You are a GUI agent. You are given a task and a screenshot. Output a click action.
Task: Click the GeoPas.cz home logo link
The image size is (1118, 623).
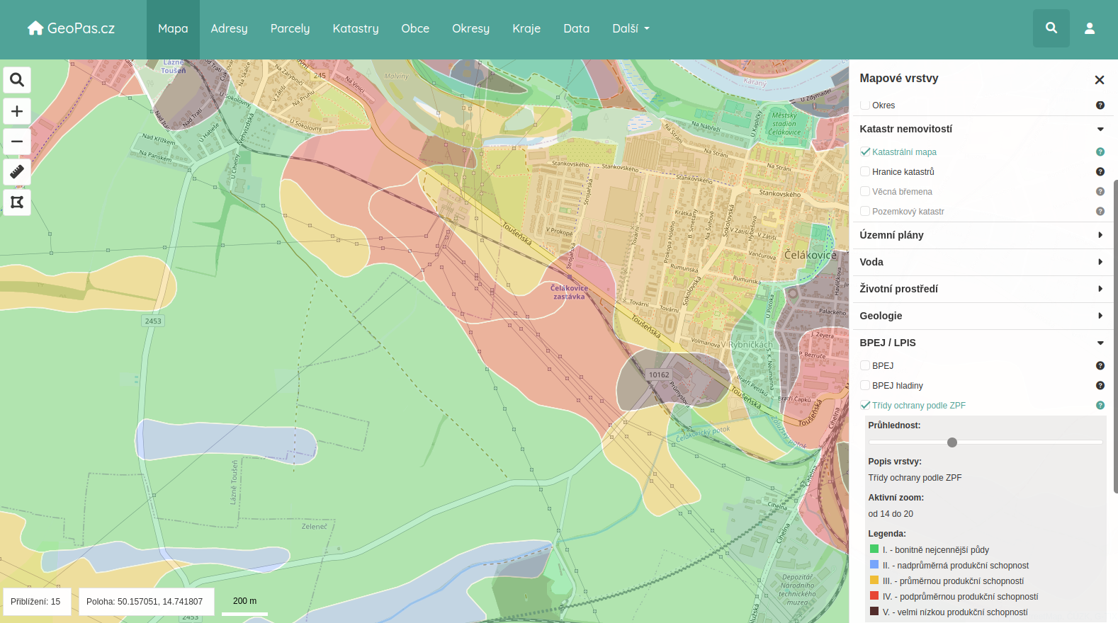point(71,28)
